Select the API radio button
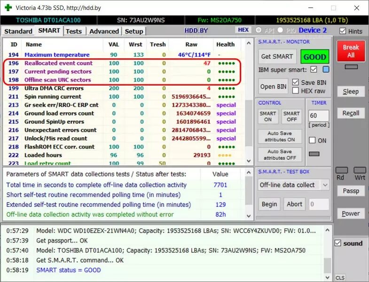The image size is (369, 282). 259,31
